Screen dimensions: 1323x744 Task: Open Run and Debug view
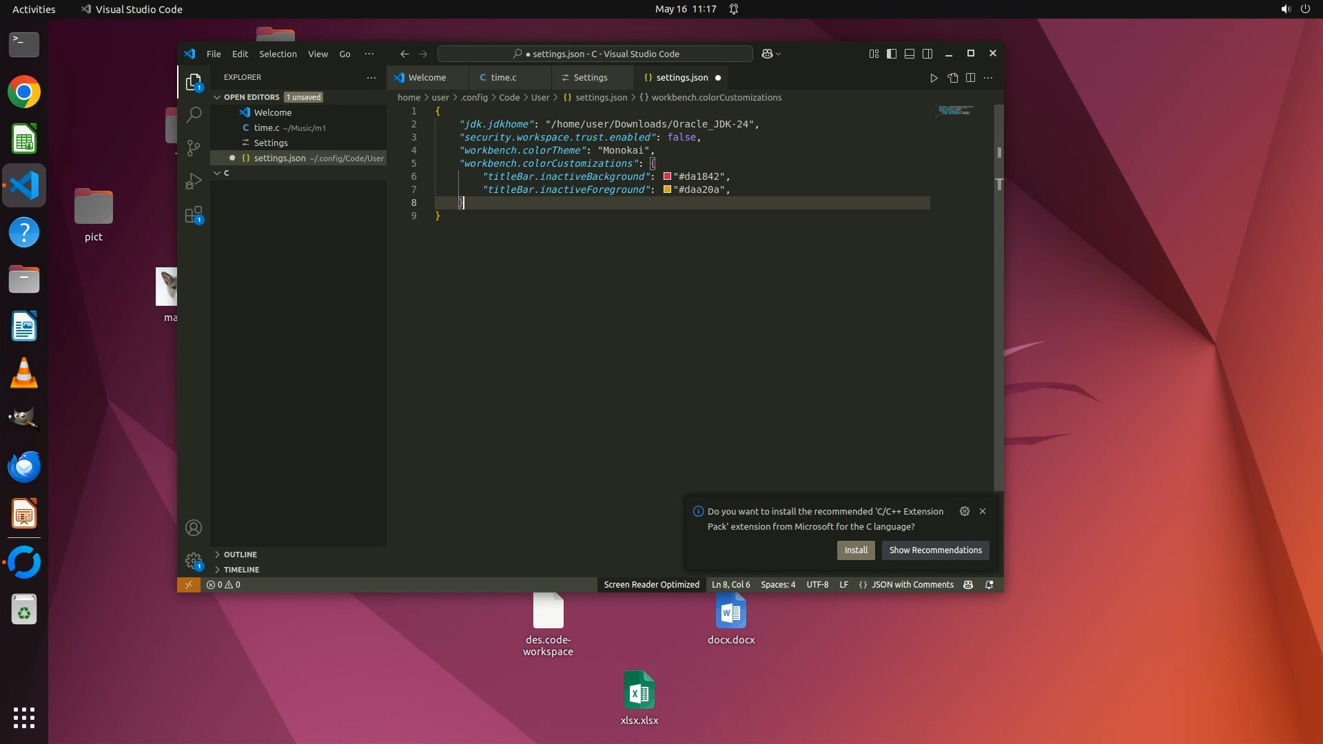click(x=194, y=181)
